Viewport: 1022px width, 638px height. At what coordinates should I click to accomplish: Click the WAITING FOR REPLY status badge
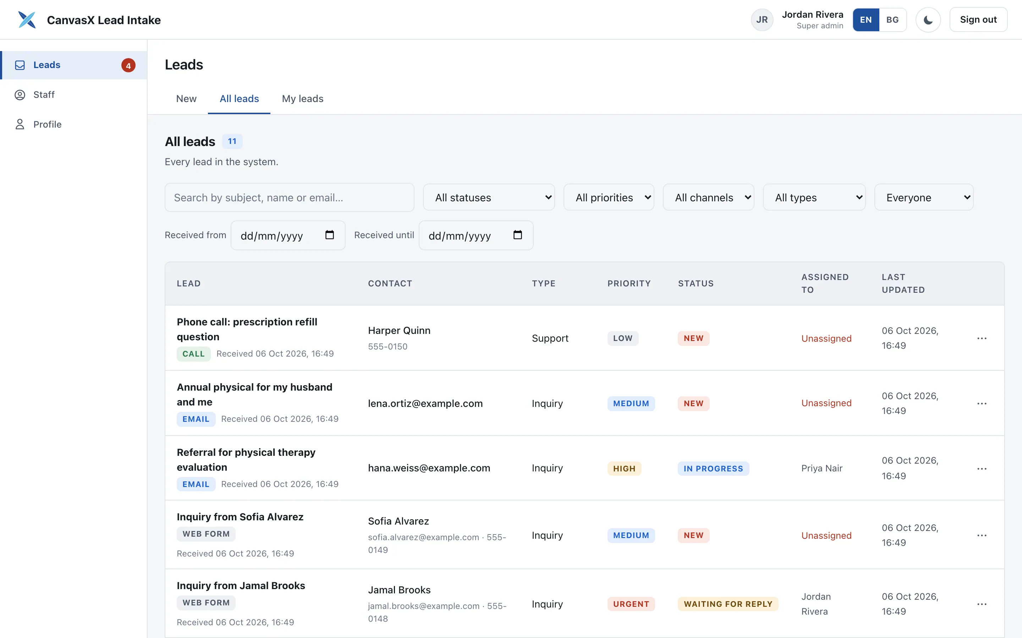(728, 604)
